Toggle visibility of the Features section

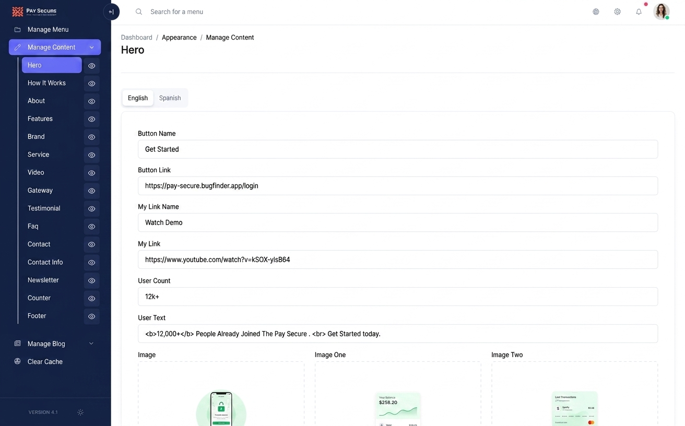pyautogui.click(x=91, y=119)
